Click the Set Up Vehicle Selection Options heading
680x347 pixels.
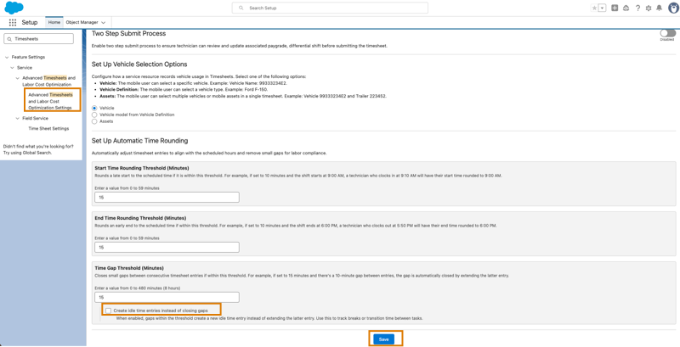pyautogui.click(x=139, y=64)
